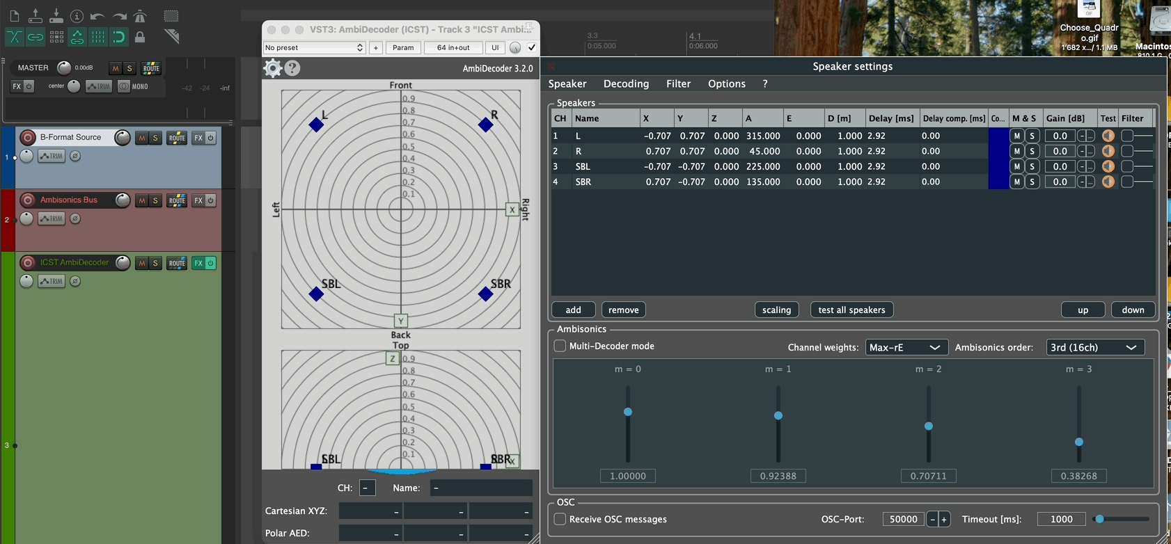
Task: Arm record on Ambisonics Bus track
Action: point(28,200)
